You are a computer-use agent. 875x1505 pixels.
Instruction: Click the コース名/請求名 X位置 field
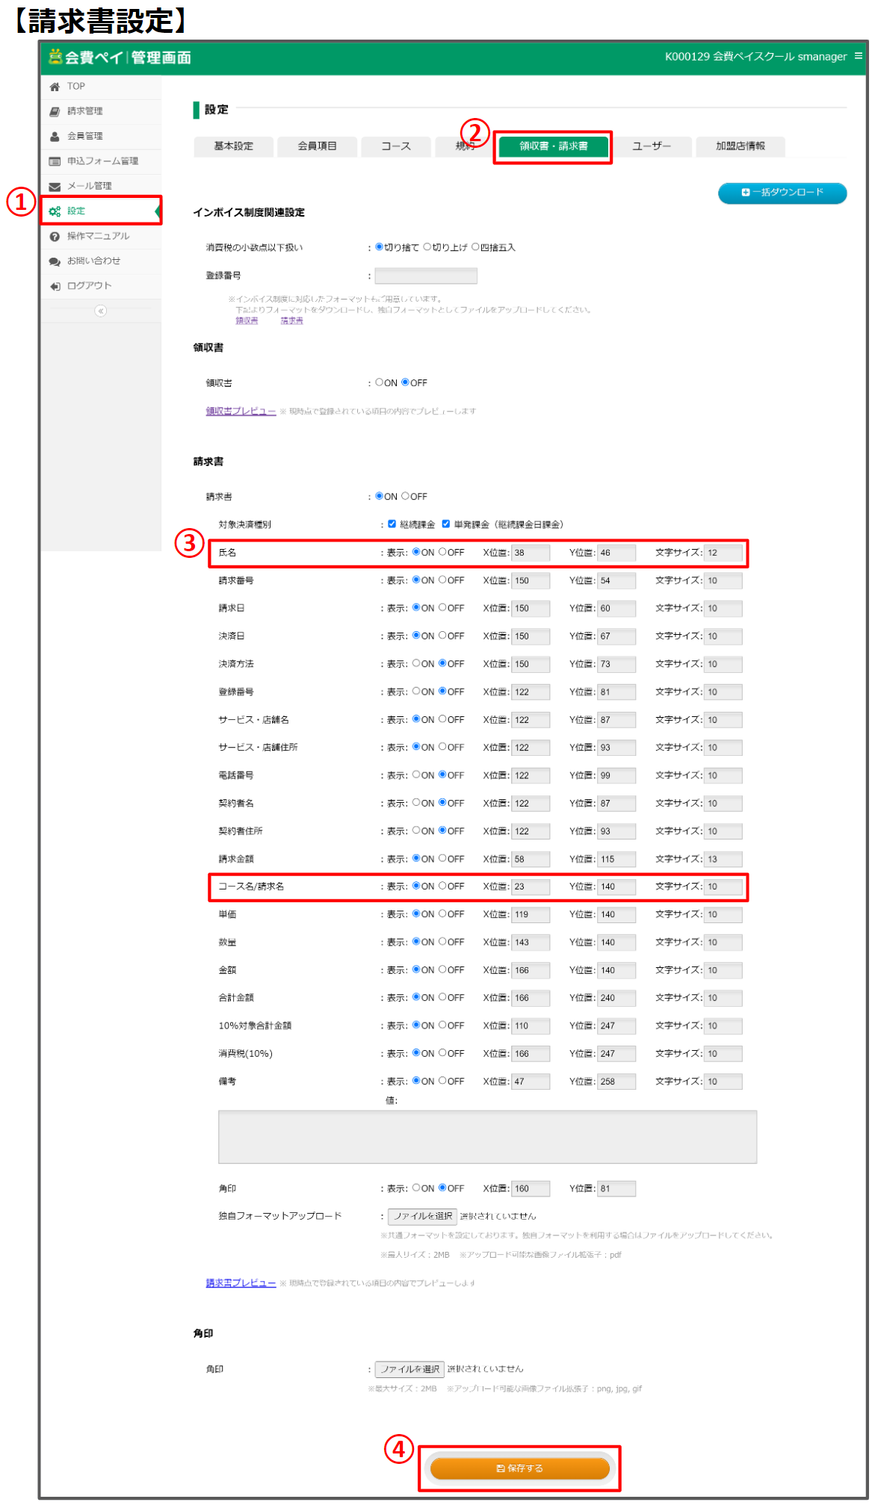pos(531,887)
